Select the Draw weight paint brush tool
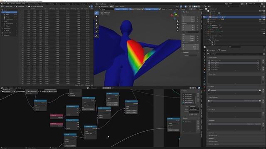Image resolution: width=266 pixels, height=149 pixels. [x=96, y=13]
